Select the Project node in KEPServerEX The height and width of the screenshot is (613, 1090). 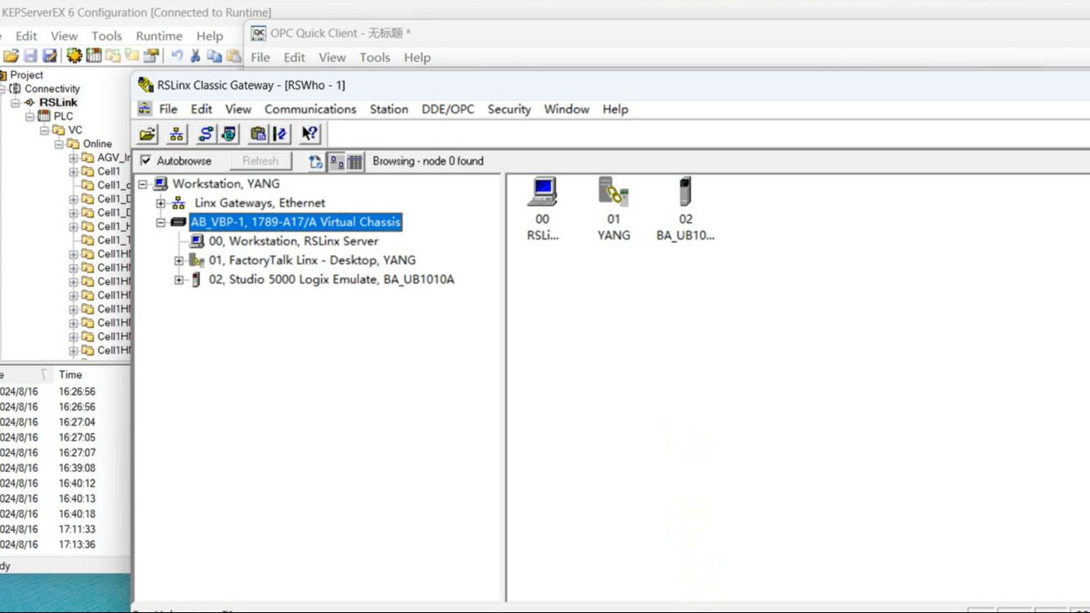(x=27, y=75)
